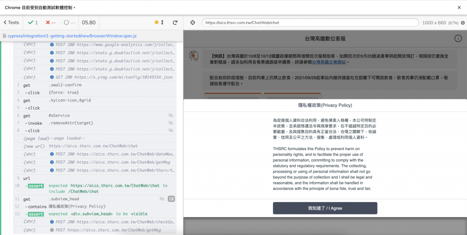
Task: Click the 隱私權政策(Privacy Policy) heading
Action: (325, 105)
